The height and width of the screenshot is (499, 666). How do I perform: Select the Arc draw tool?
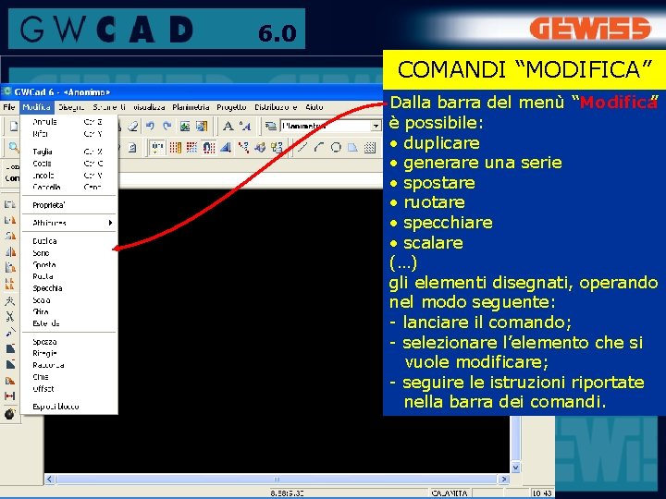click(x=319, y=148)
